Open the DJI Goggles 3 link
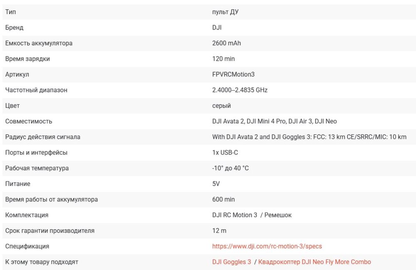 point(232,262)
